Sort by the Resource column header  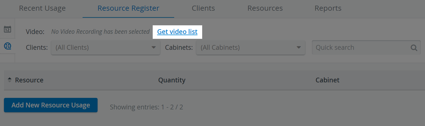pyautogui.click(x=29, y=80)
